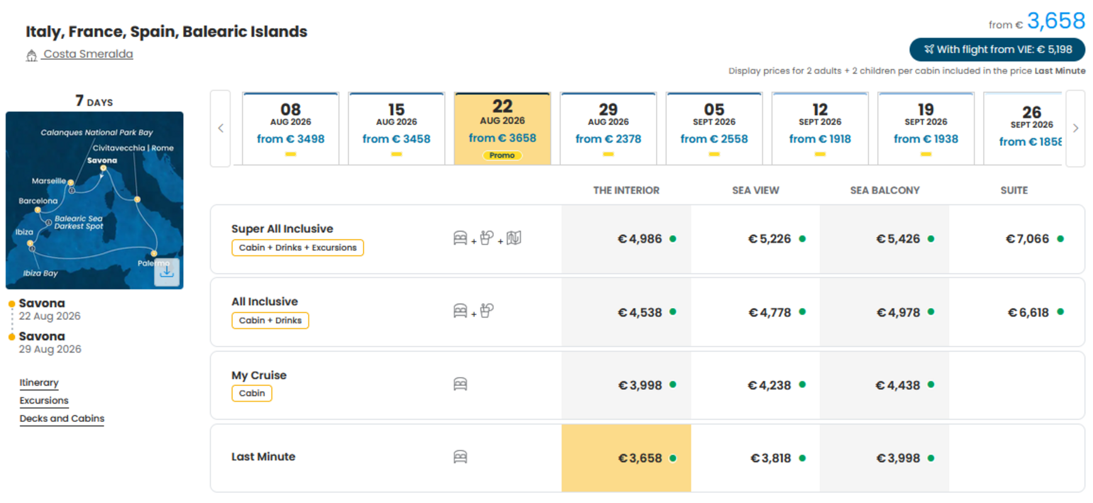Image resolution: width=1093 pixels, height=503 pixels.
Task: Click the ship icon beside Costa Smeralda
Action: [x=31, y=56]
